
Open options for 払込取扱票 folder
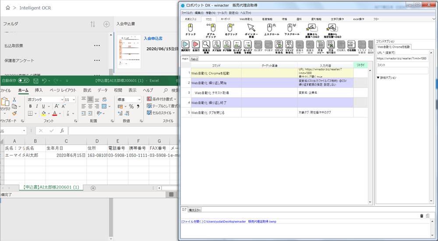97,46
